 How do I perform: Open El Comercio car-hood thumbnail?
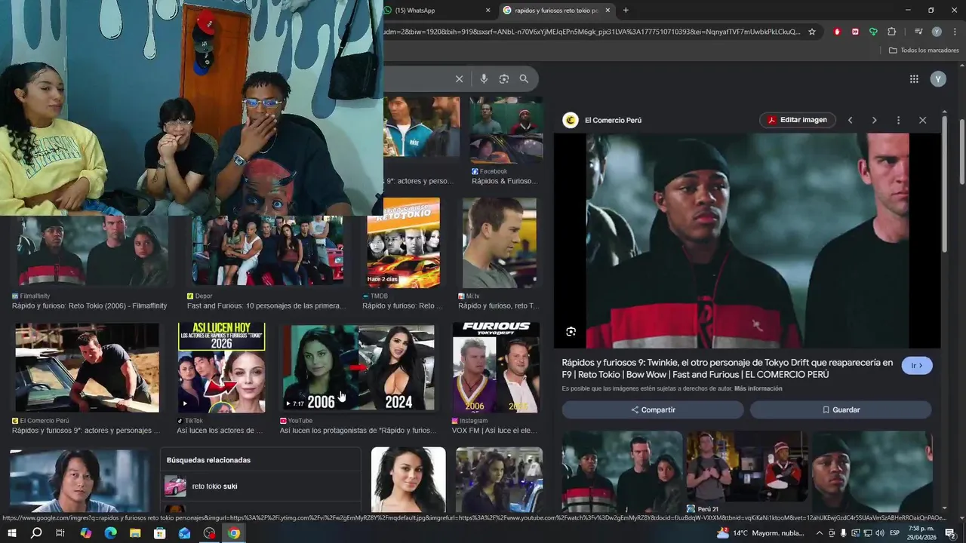87,368
